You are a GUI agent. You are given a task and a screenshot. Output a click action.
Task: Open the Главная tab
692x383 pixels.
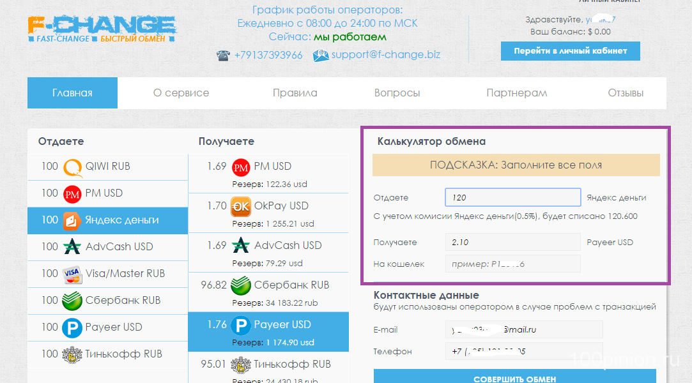pyautogui.click(x=72, y=93)
